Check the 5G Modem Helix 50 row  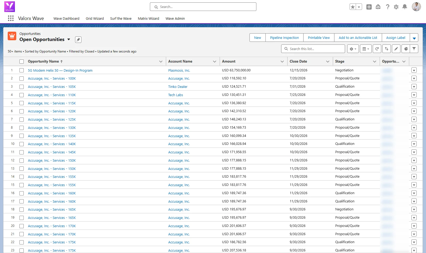[x=22, y=70]
